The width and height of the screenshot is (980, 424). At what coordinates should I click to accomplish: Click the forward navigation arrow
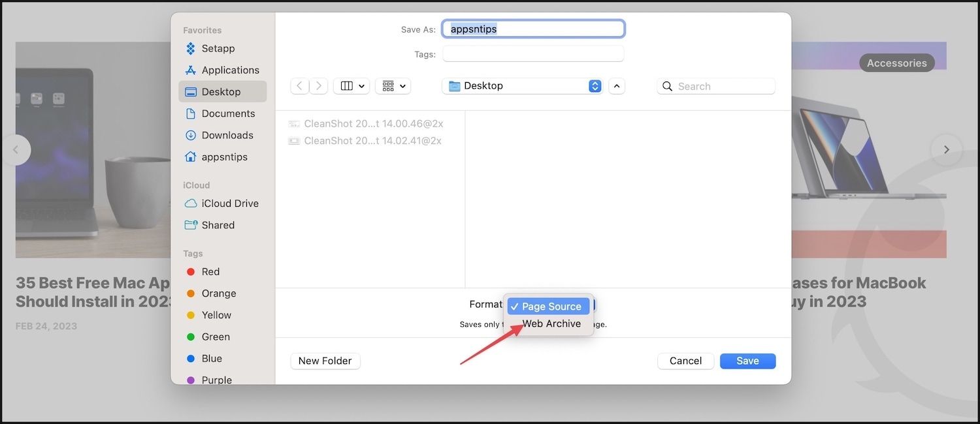point(318,86)
